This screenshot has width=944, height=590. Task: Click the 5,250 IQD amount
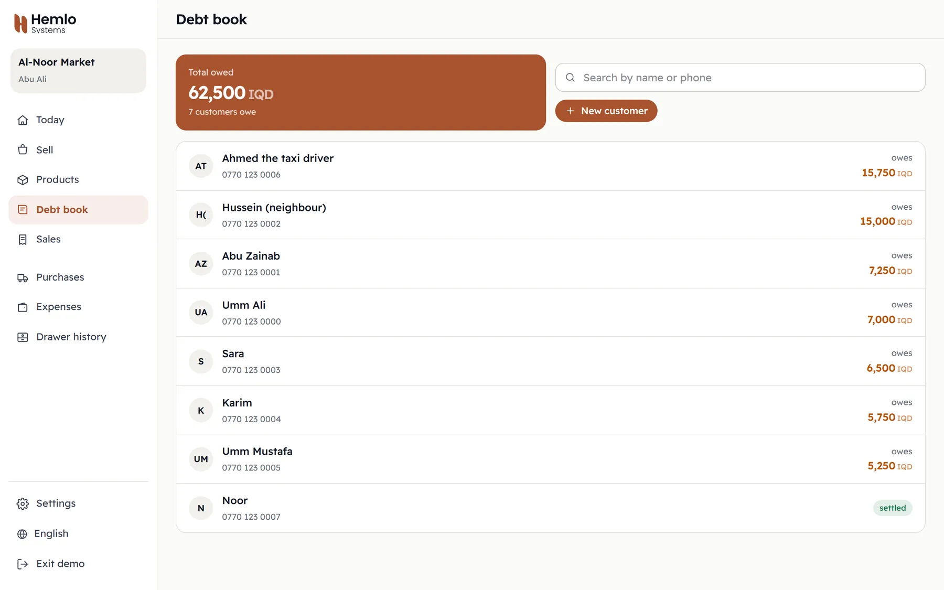click(889, 466)
